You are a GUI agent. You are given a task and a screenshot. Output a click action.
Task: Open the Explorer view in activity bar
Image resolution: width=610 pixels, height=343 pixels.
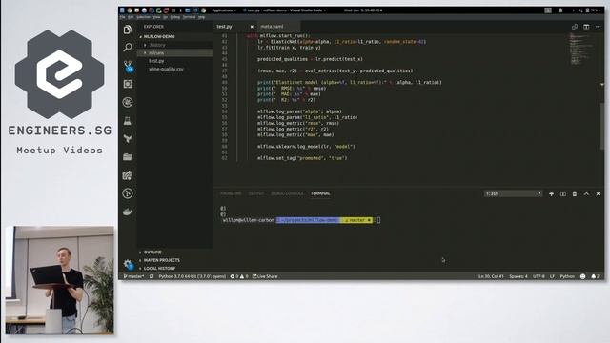(128, 30)
